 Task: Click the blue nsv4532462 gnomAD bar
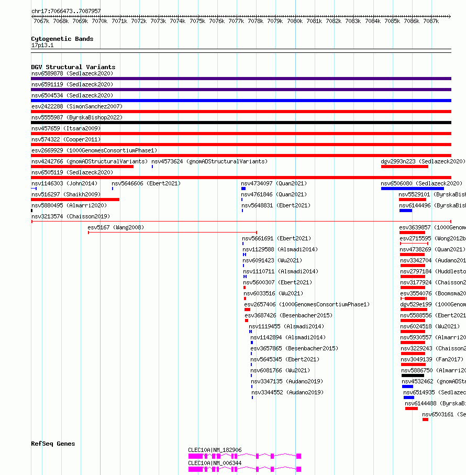pyautogui.click(x=407, y=386)
